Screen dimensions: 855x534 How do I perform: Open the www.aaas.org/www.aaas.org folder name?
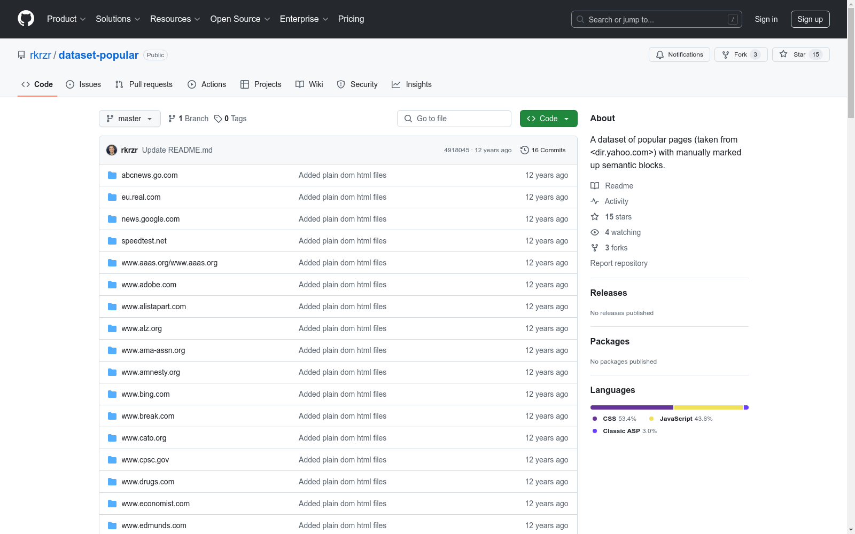pos(169,263)
